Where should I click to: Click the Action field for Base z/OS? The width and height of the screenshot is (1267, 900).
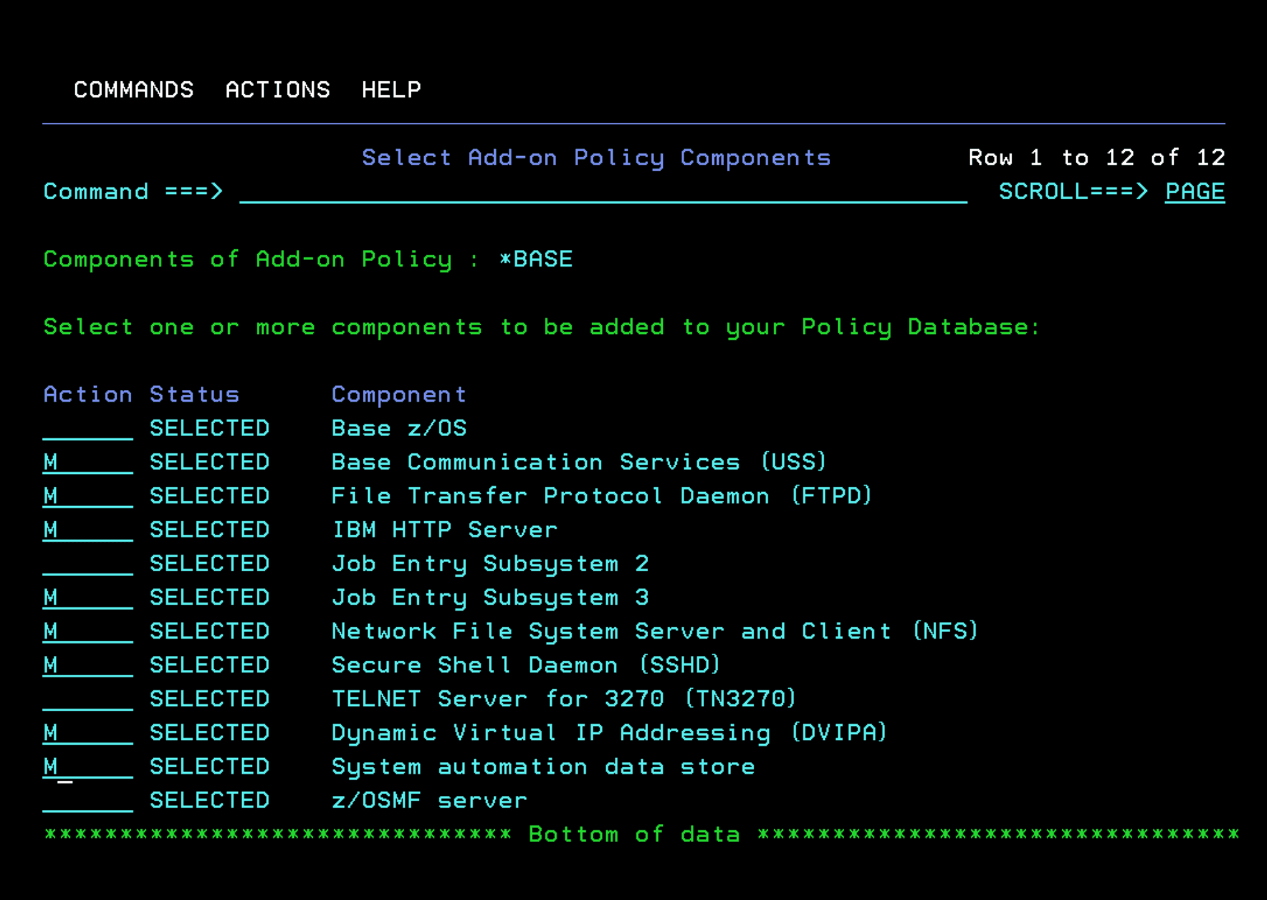[87, 429]
